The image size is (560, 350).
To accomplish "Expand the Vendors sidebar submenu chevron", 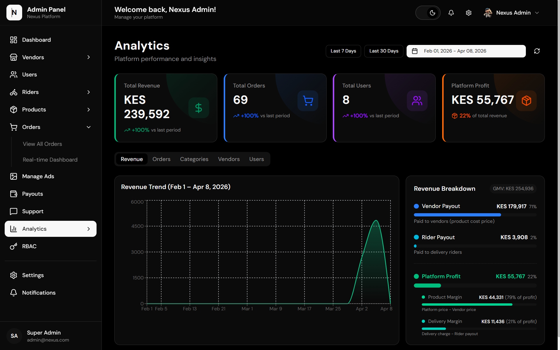I will [89, 57].
